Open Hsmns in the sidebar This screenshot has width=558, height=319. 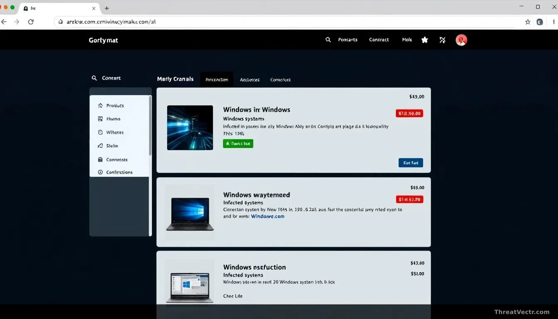pos(113,119)
